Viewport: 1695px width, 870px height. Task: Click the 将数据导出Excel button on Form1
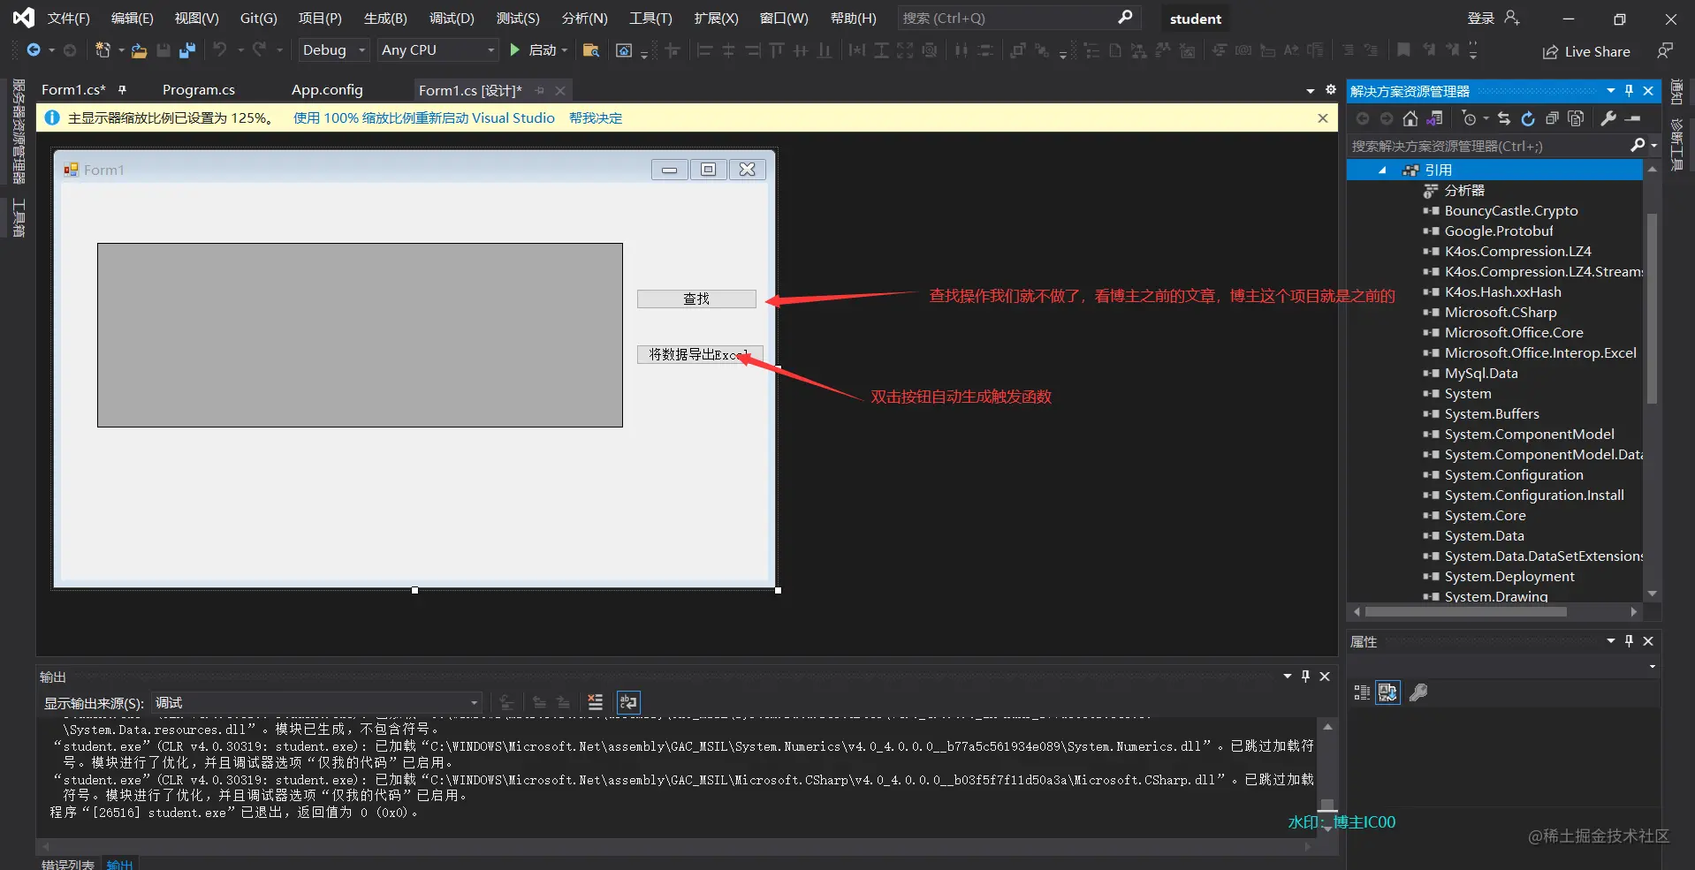[x=700, y=354]
